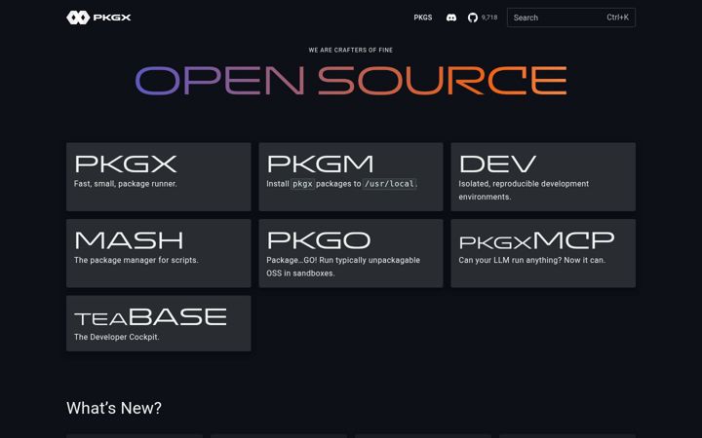Click 'The Developer Cockpit.' description
The height and width of the screenshot is (438, 702).
tap(117, 337)
